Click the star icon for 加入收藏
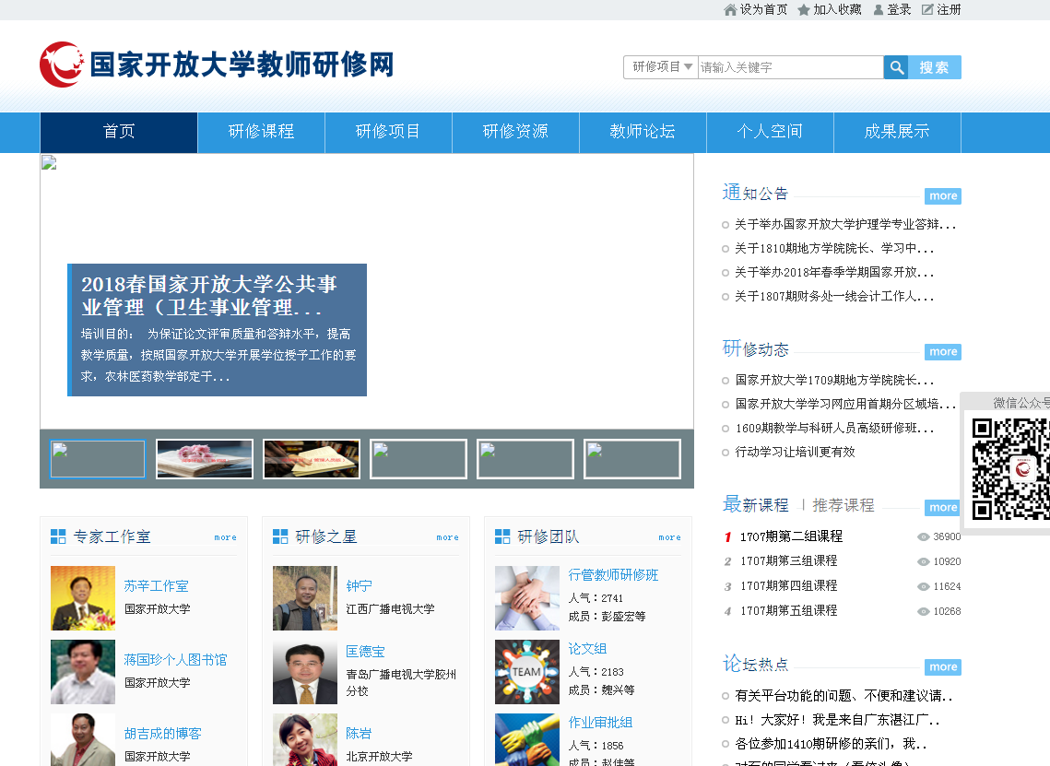The image size is (1050, 766). (804, 10)
